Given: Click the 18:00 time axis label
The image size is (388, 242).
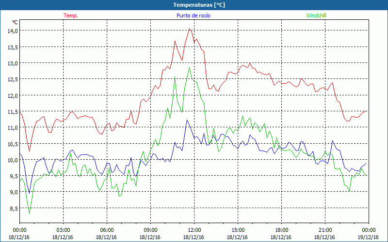Looking at the screenshot, I should (x=281, y=230).
